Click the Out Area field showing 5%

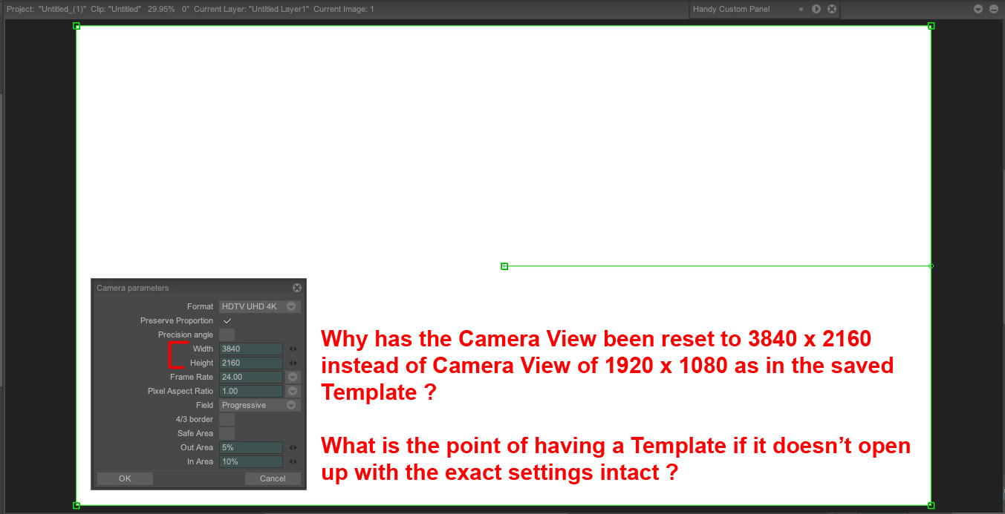pyautogui.click(x=251, y=447)
